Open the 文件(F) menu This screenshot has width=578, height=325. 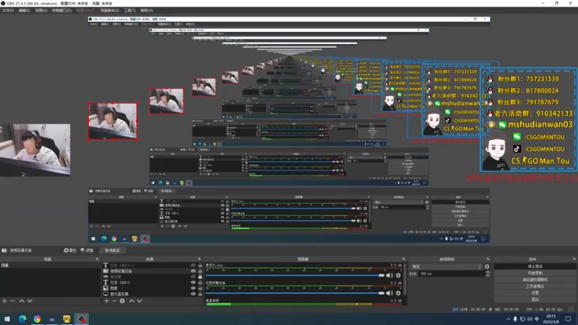pos(8,10)
